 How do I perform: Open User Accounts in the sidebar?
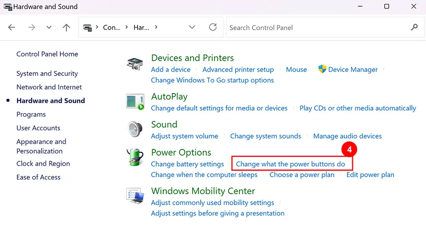tap(38, 128)
